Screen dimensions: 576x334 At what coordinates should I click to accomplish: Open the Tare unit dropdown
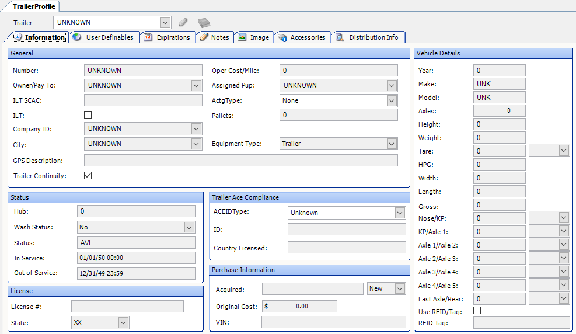coord(563,151)
